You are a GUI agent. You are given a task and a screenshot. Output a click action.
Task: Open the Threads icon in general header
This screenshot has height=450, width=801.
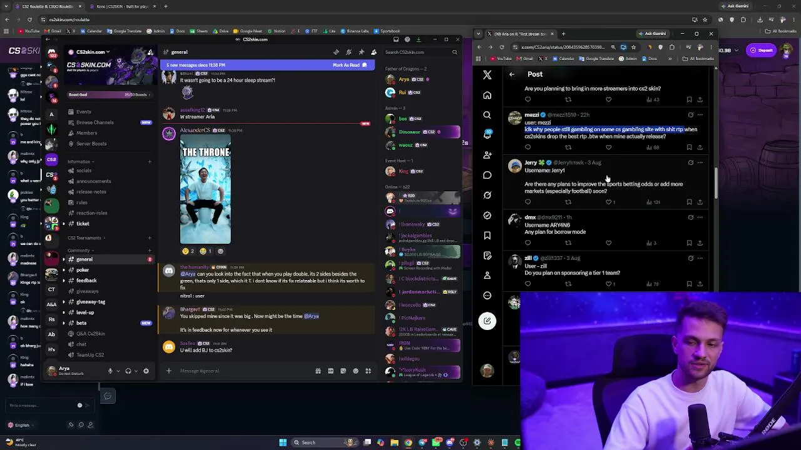(x=336, y=52)
